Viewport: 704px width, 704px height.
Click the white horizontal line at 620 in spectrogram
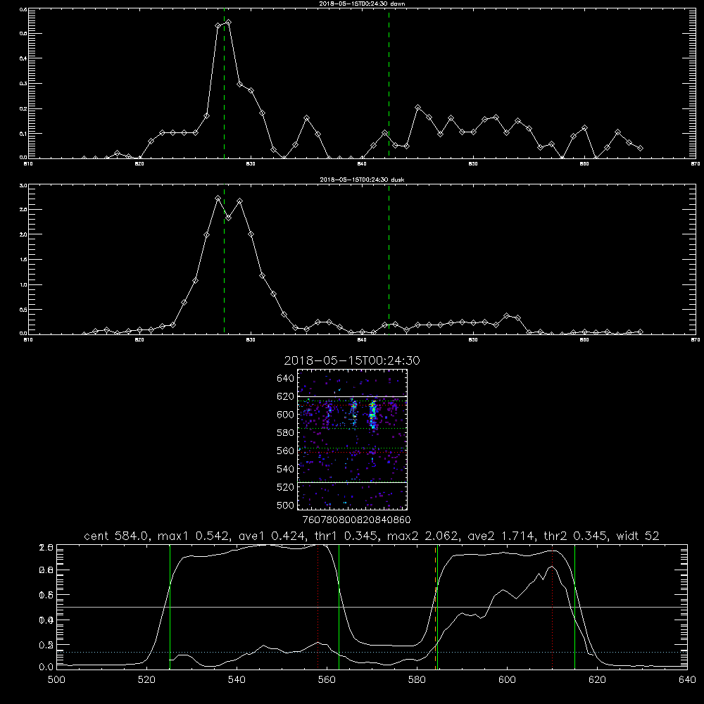tap(353, 396)
